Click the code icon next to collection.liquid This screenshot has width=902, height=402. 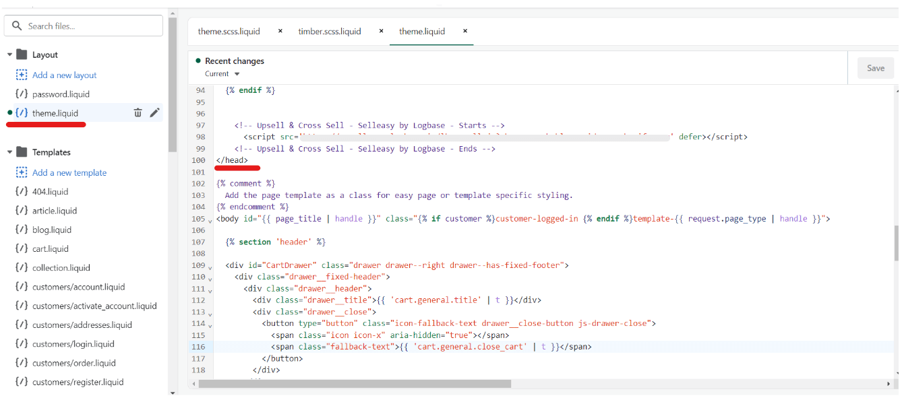(22, 268)
